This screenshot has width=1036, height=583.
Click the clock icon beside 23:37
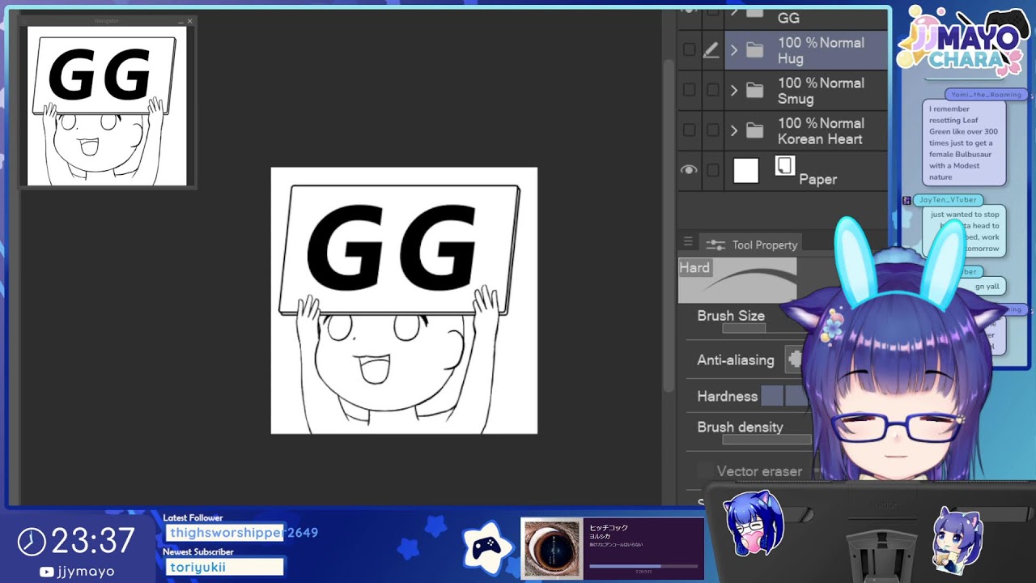click(31, 541)
